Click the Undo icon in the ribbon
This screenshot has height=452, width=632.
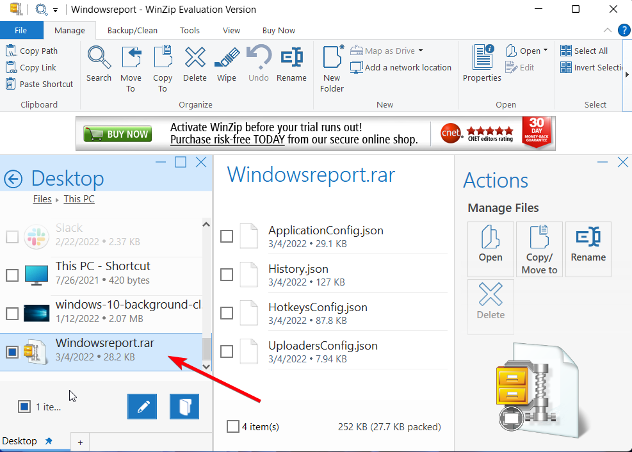coord(259,61)
